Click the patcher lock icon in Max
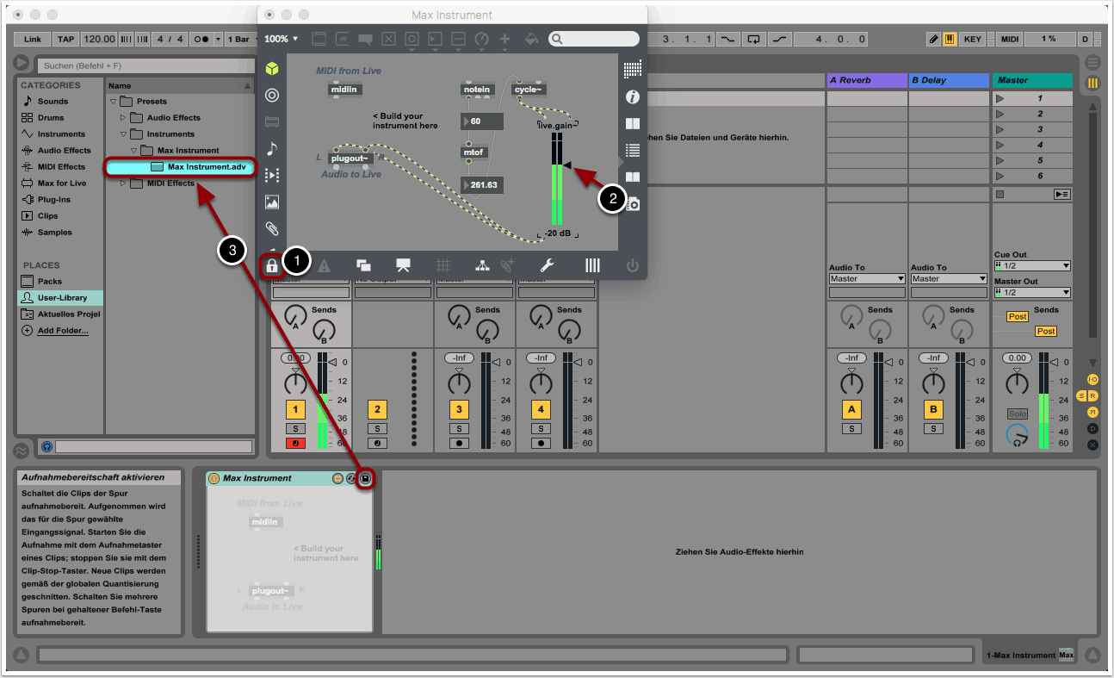The width and height of the screenshot is (1114, 678). coord(272,265)
